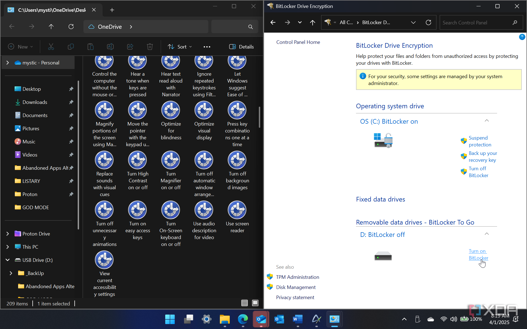Open Disk Management link
The height and width of the screenshot is (329, 527).
pos(296,287)
